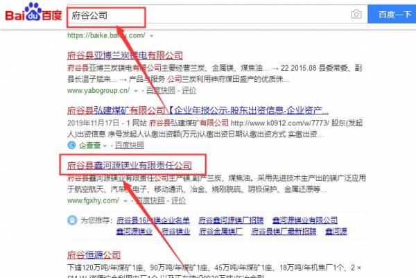Open the 府谷恒源公司 result title

point(94,254)
